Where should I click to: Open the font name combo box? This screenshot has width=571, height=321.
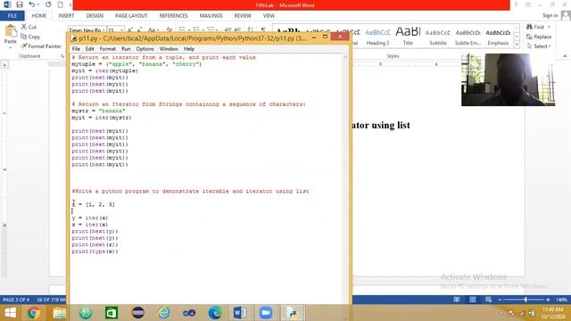pyautogui.click(x=87, y=29)
